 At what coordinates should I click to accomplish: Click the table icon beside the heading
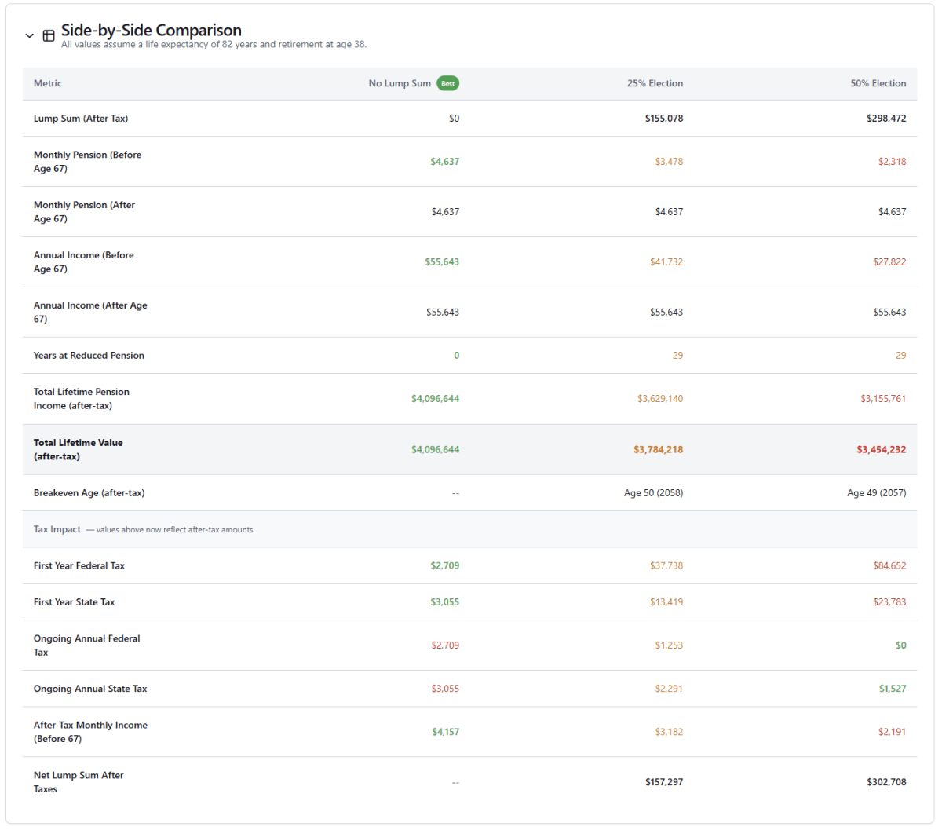49,36
